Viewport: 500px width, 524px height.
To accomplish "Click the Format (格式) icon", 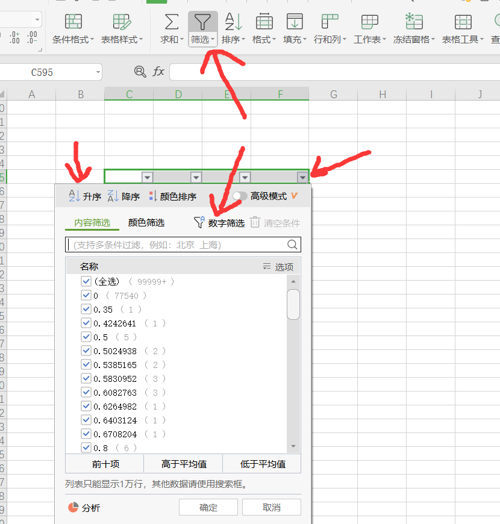I will point(264,22).
